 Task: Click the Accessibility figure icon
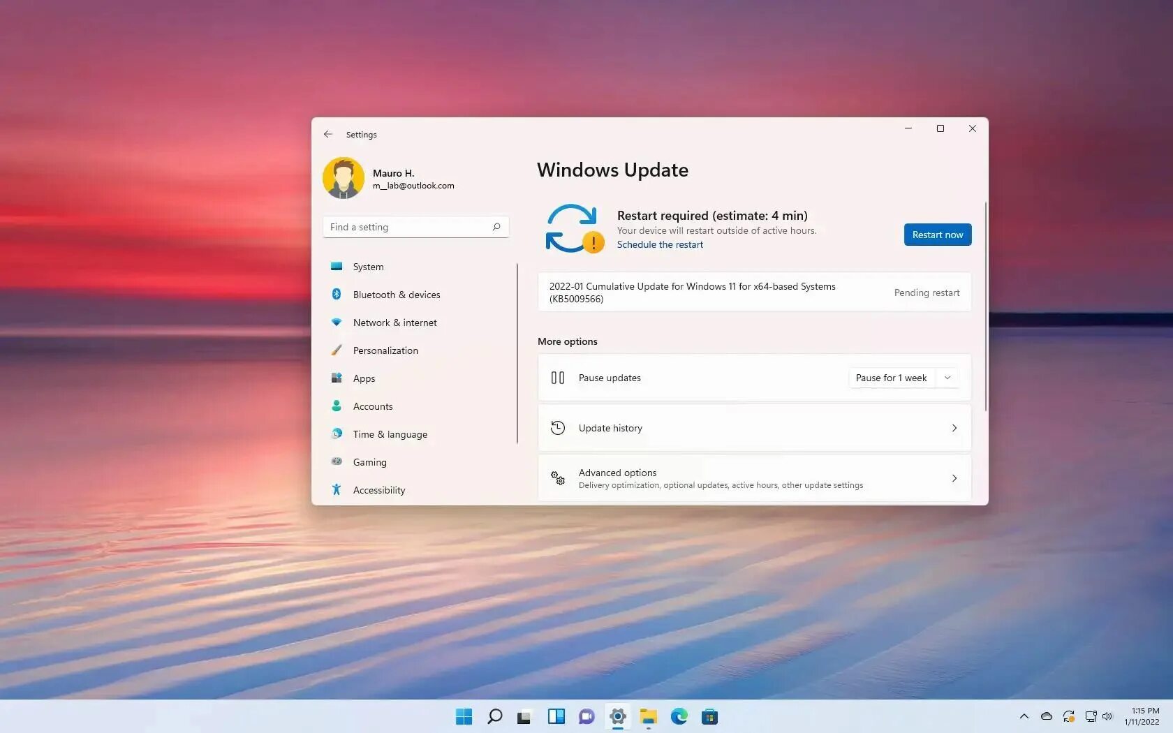click(337, 489)
